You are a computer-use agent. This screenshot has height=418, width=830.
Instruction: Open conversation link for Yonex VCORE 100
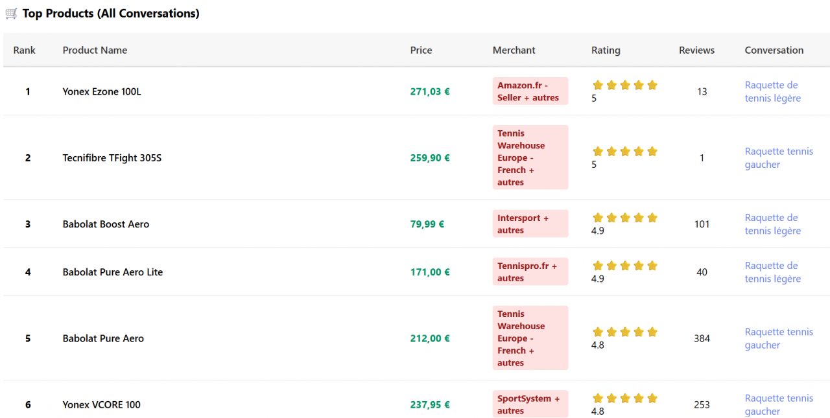click(x=779, y=404)
